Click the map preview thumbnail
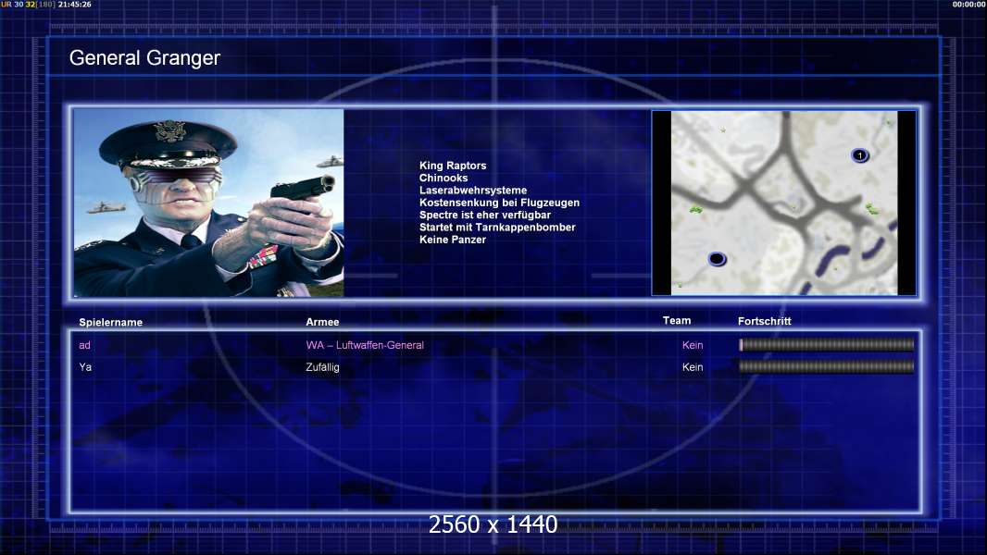Image resolution: width=987 pixels, height=555 pixels. (x=783, y=203)
